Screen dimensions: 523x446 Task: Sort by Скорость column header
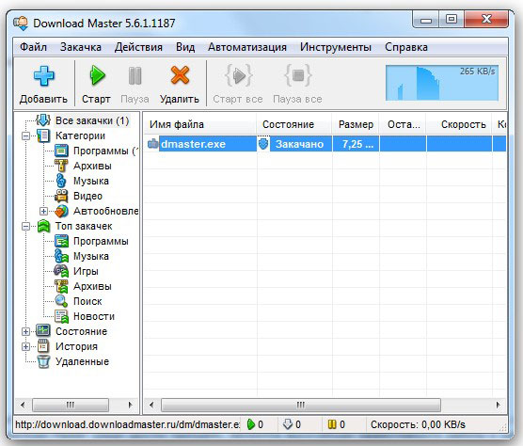(459, 124)
